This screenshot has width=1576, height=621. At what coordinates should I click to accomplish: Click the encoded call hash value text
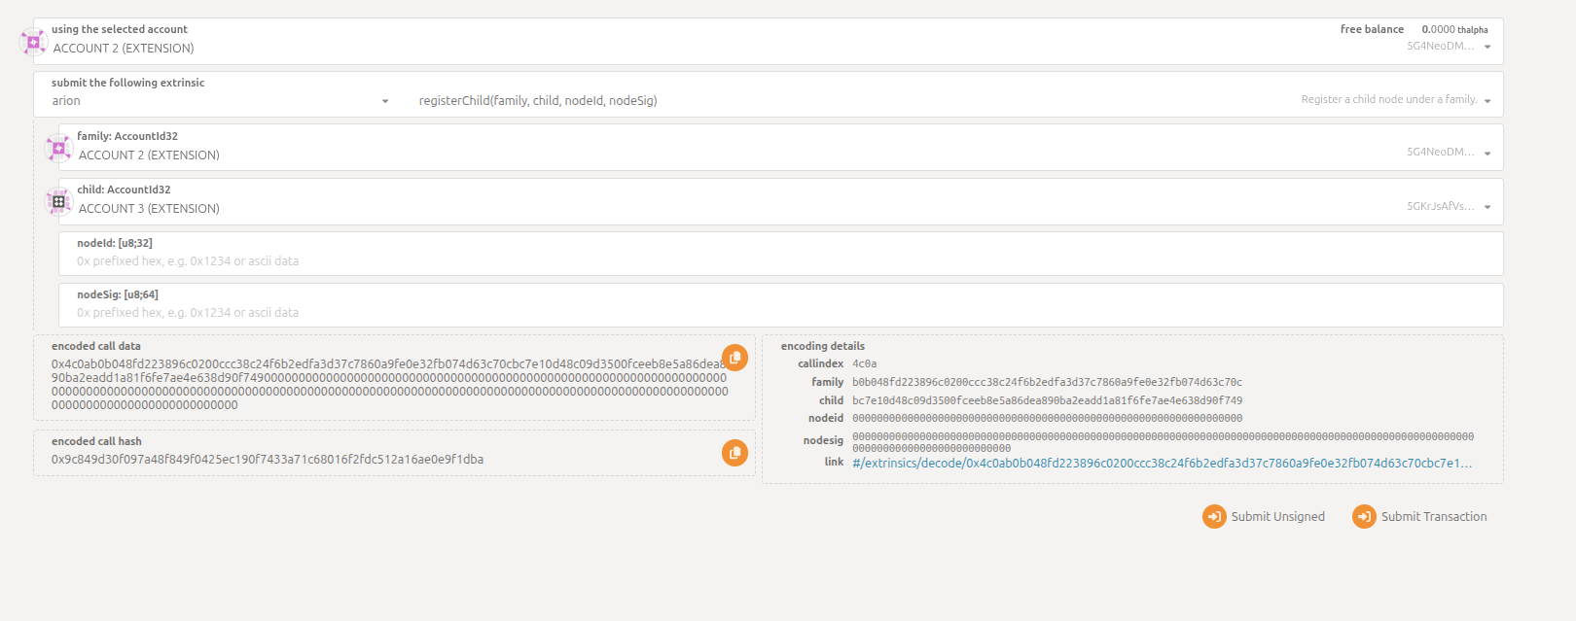268,460
